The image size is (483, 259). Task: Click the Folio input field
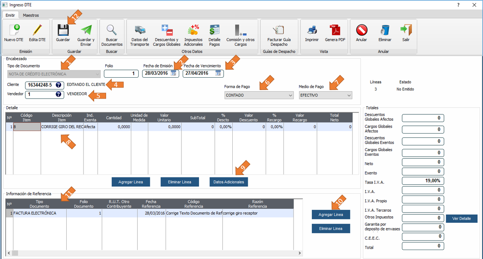[x=121, y=73]
